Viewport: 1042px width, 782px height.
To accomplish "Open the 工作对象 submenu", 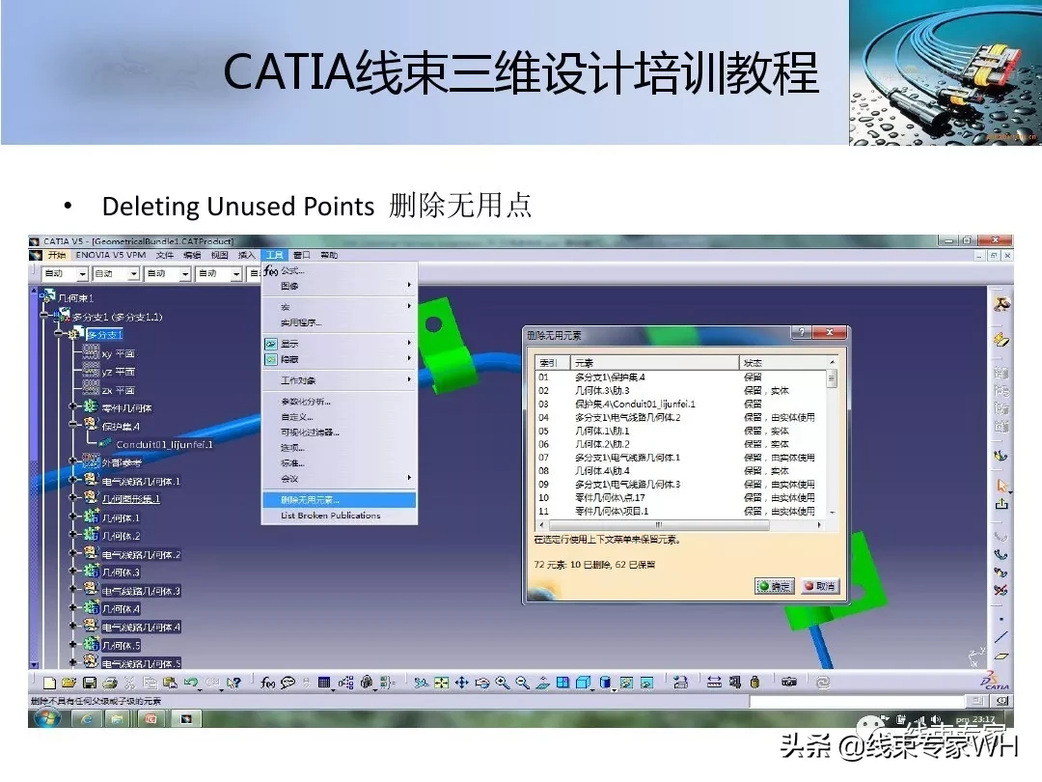I will [x=340, y=380].
